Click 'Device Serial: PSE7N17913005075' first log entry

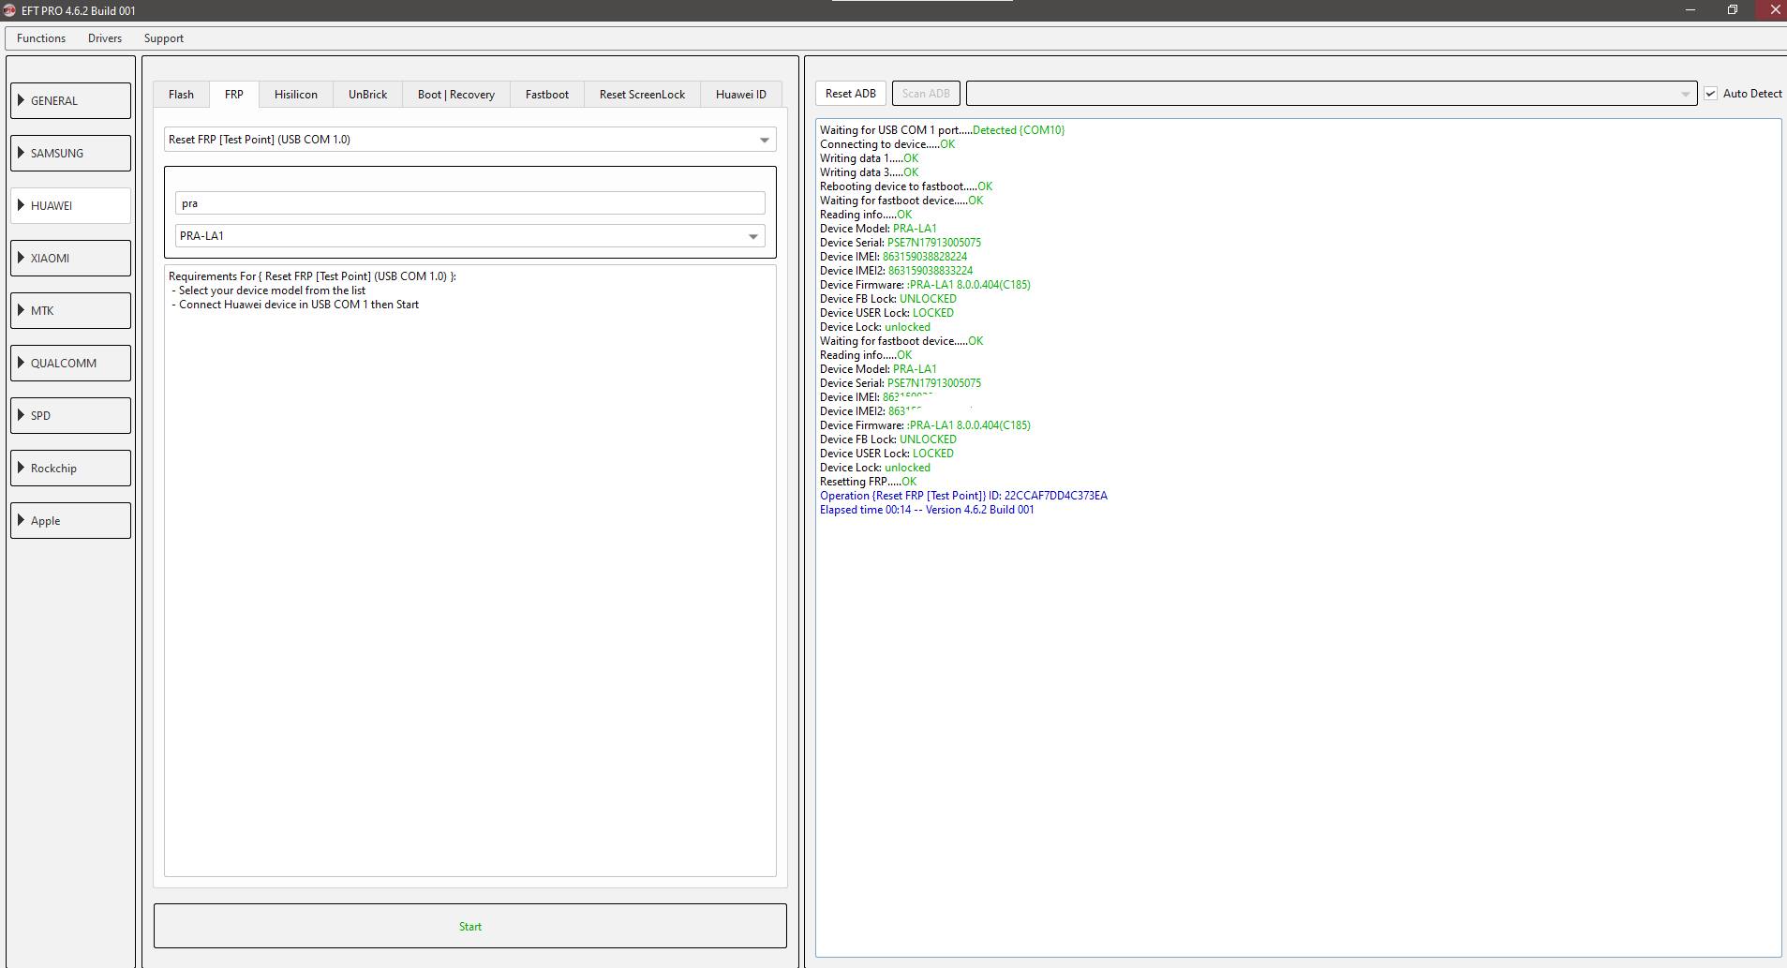pyautogui.click(x=901, y=243)
